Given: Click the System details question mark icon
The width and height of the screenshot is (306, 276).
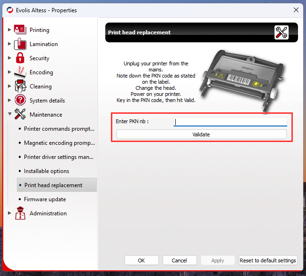Looking at the screenshot, I should [x=20, y=100].
